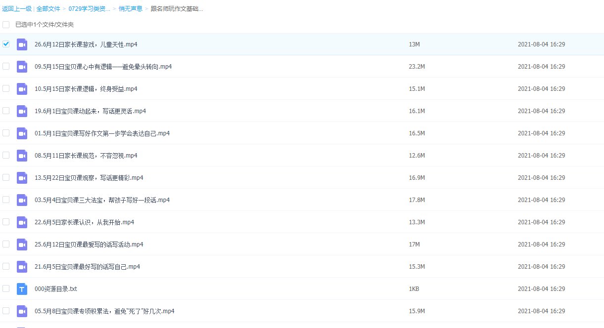
Task: Check the box next to 000资源目录.txt
Action: (6, 288)
